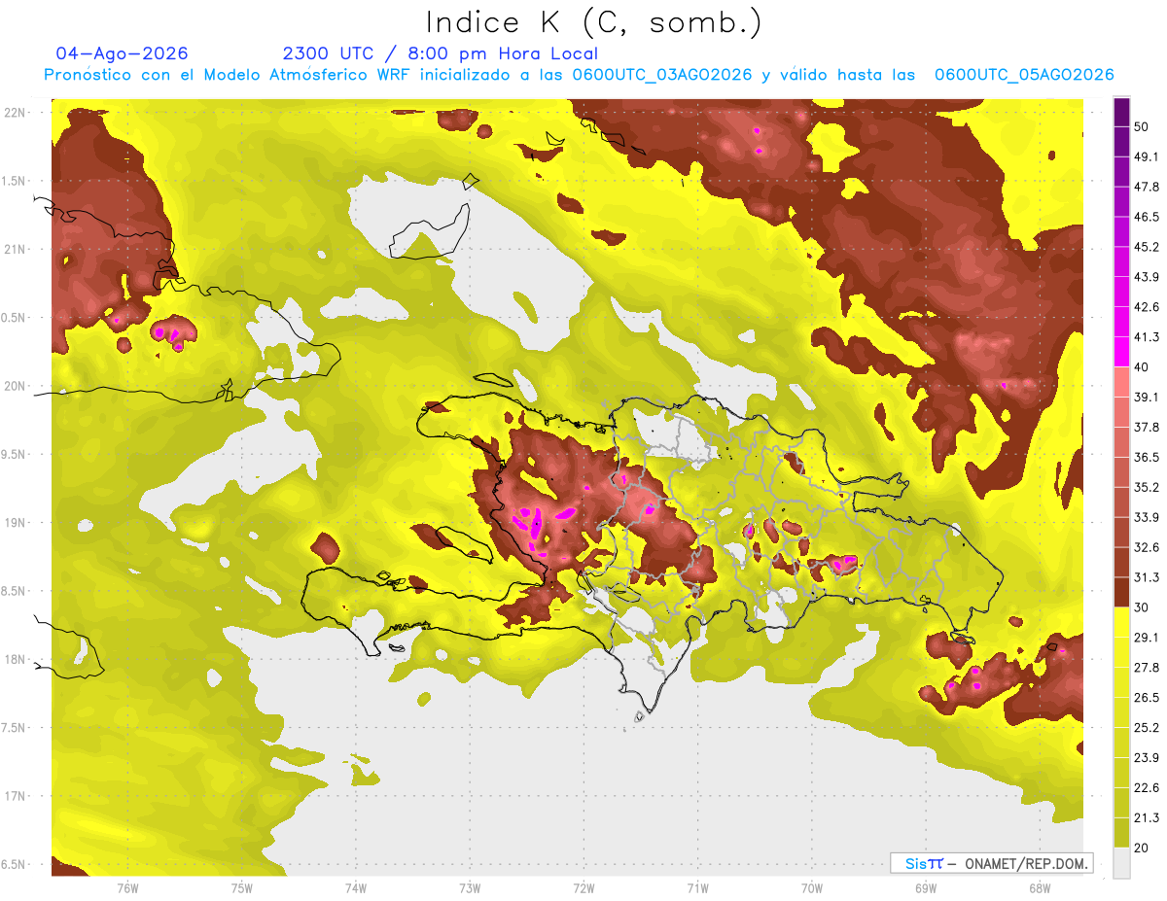Image resolution: width=1167 pixels, height=901 pixels.
Task: Click the "71W" longitude axis label
Action: [x=697, y=888]
